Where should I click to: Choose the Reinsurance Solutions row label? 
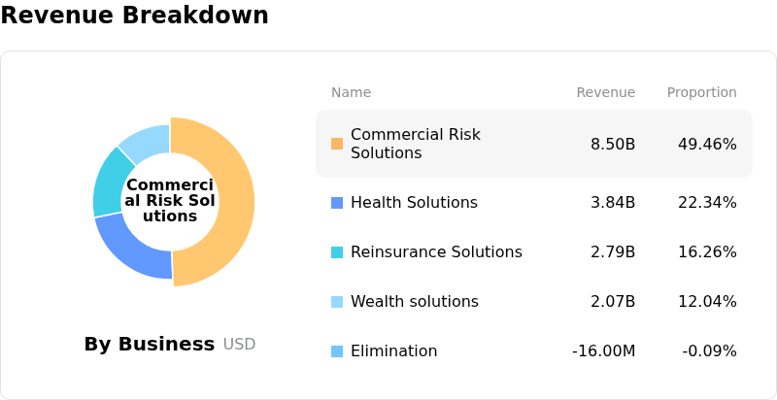tap(436, 252)
